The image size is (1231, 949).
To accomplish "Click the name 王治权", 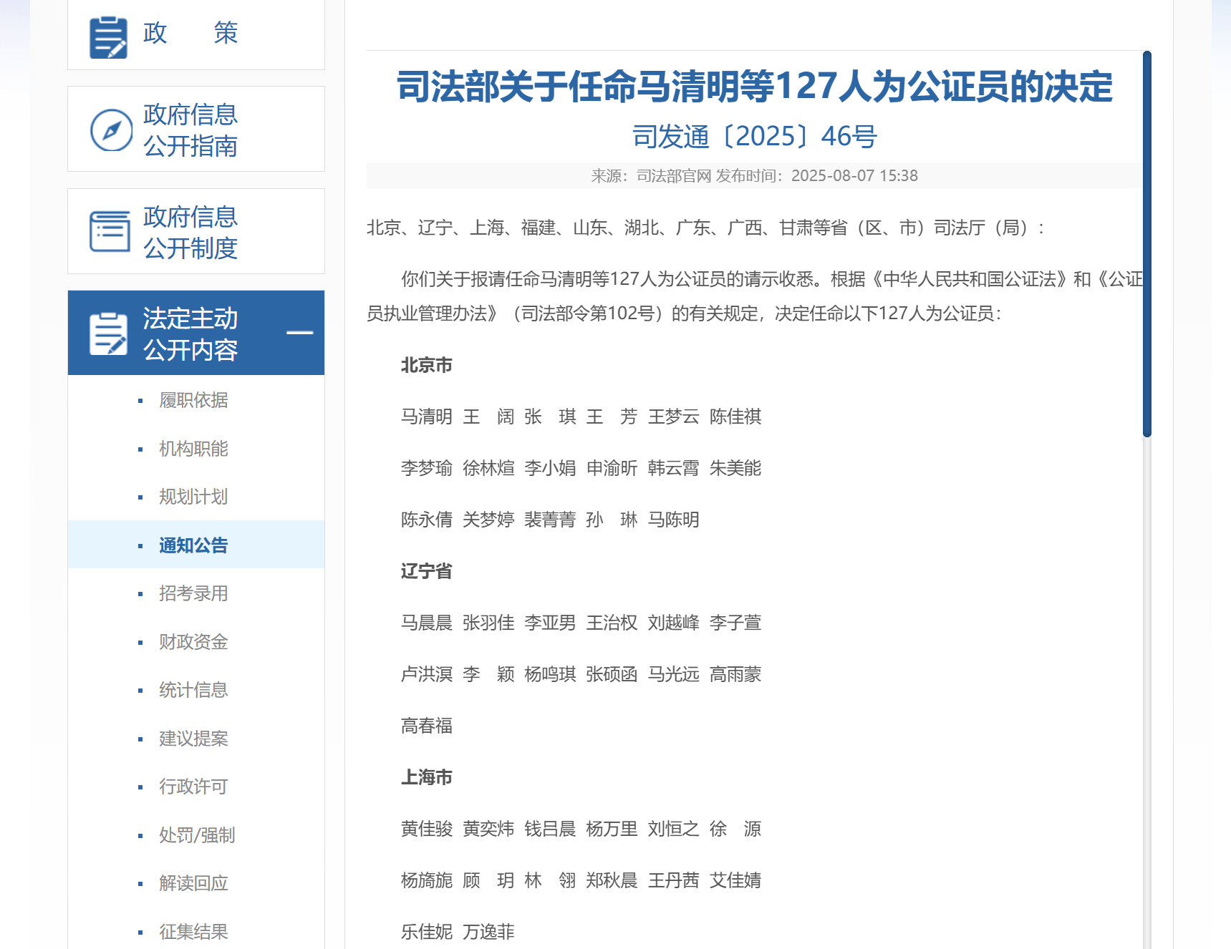I will (x=612, y=623).
